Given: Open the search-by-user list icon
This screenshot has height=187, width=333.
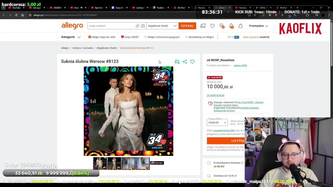Looking at the screenshot, I should pos(137,26).
